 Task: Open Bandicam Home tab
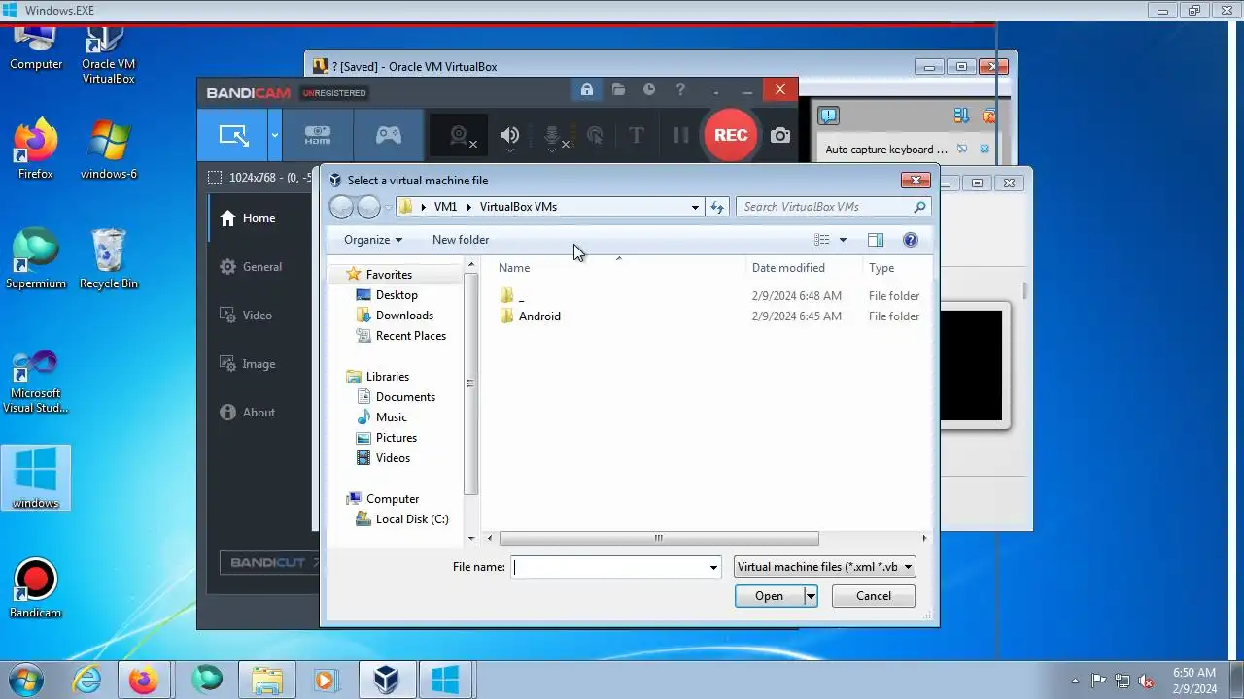tap(260, 218)
